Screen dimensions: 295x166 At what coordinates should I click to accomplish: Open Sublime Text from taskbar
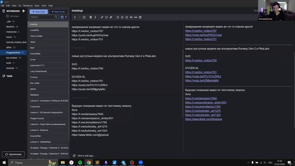click(x=97, y=162)
